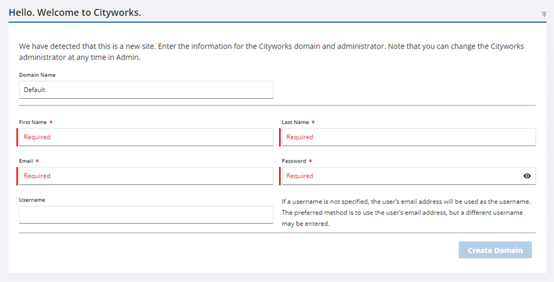Screen dimensions: 554x282
Task: Collapse the Welcome to Cityworks panel
Action: coord(544,14)
